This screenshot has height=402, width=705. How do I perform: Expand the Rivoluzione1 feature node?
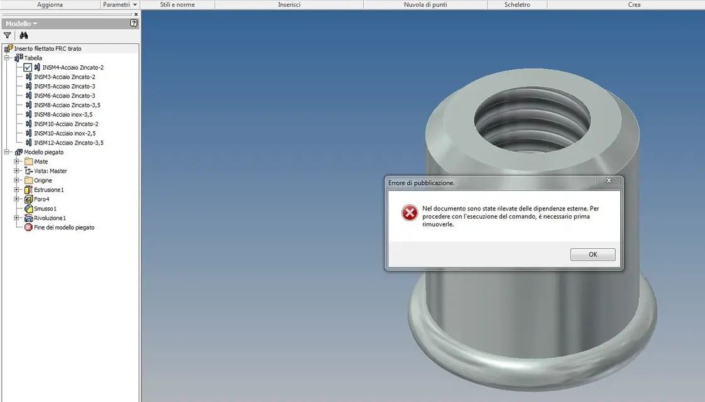click(x=16, y=218)
